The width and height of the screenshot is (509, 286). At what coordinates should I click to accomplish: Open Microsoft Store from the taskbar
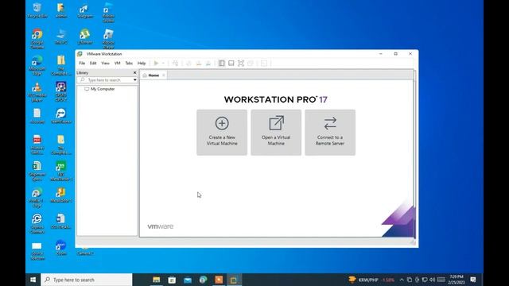(x=172, y=280)
